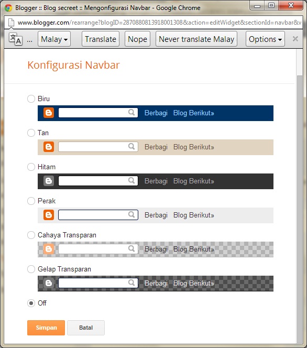
Task: Click the Blogger logo in Cahaya Transparan navbar
Action: pyautogui.click(x=49, y=249)
